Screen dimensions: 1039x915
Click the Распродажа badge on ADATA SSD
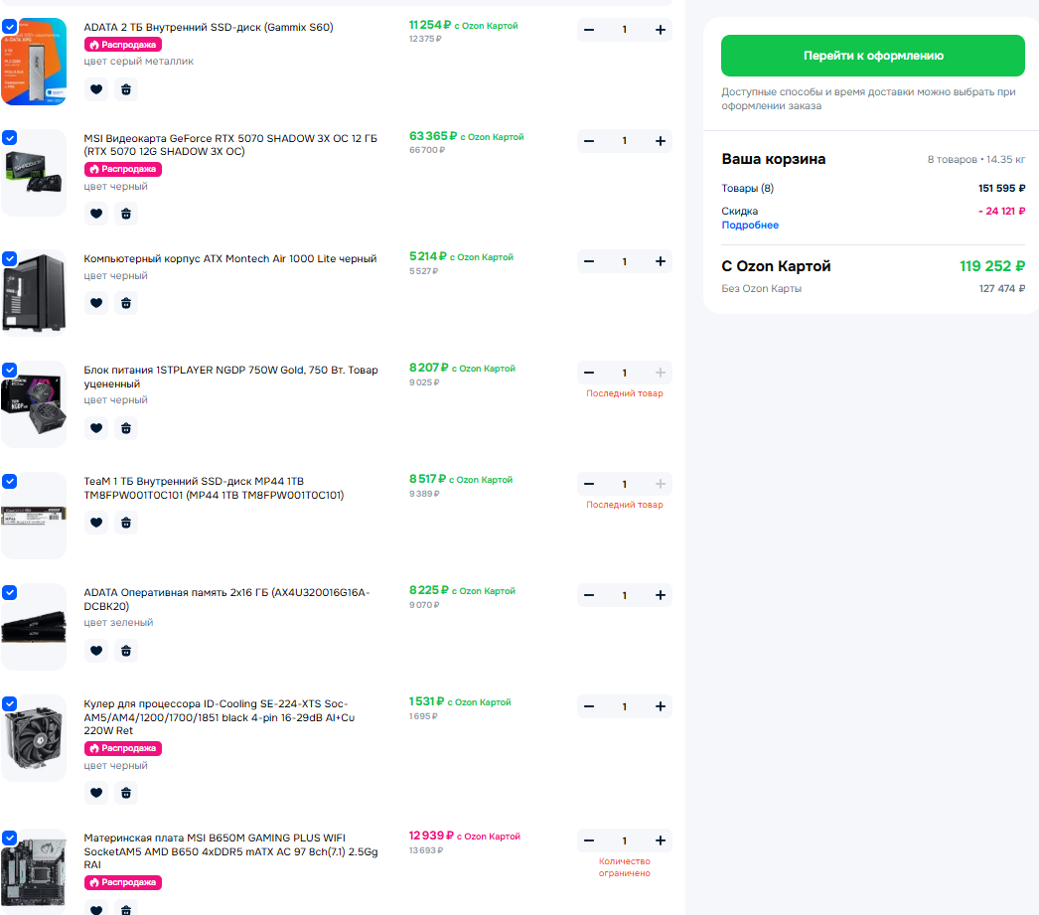click(x=122, y=45)
